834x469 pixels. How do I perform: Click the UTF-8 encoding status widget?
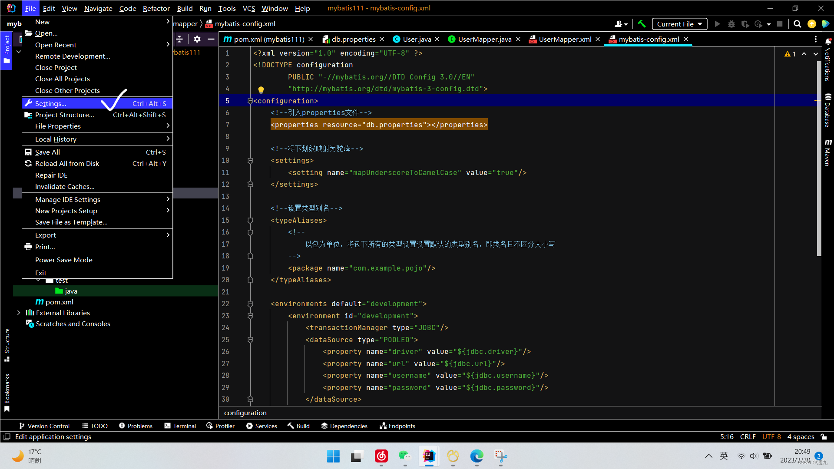[x=771, y=437]
